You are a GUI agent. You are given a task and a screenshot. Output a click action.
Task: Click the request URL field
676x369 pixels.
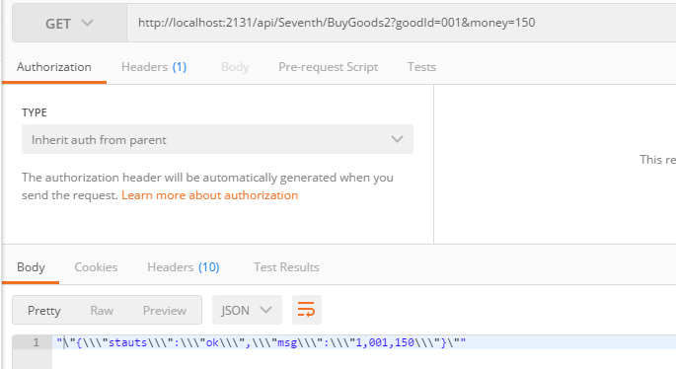point(401,23)
